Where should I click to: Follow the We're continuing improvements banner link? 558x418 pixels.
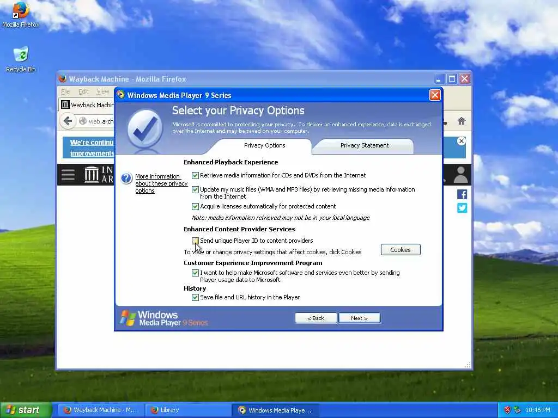(92, 147)
